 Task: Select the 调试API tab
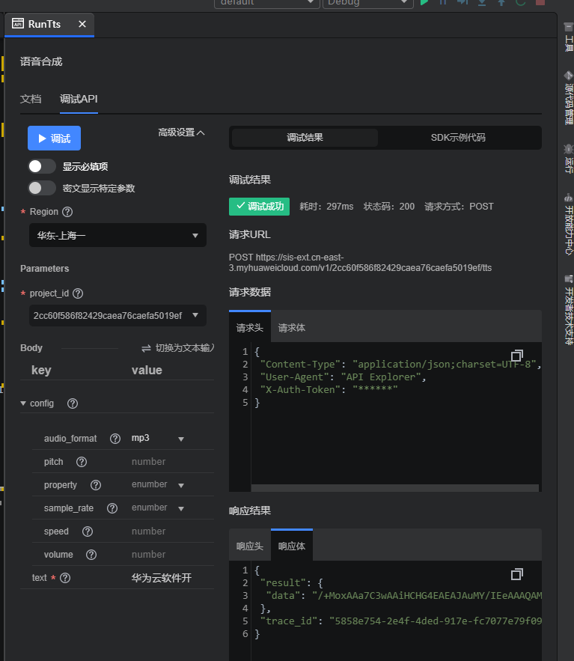(x=79, y=99)
